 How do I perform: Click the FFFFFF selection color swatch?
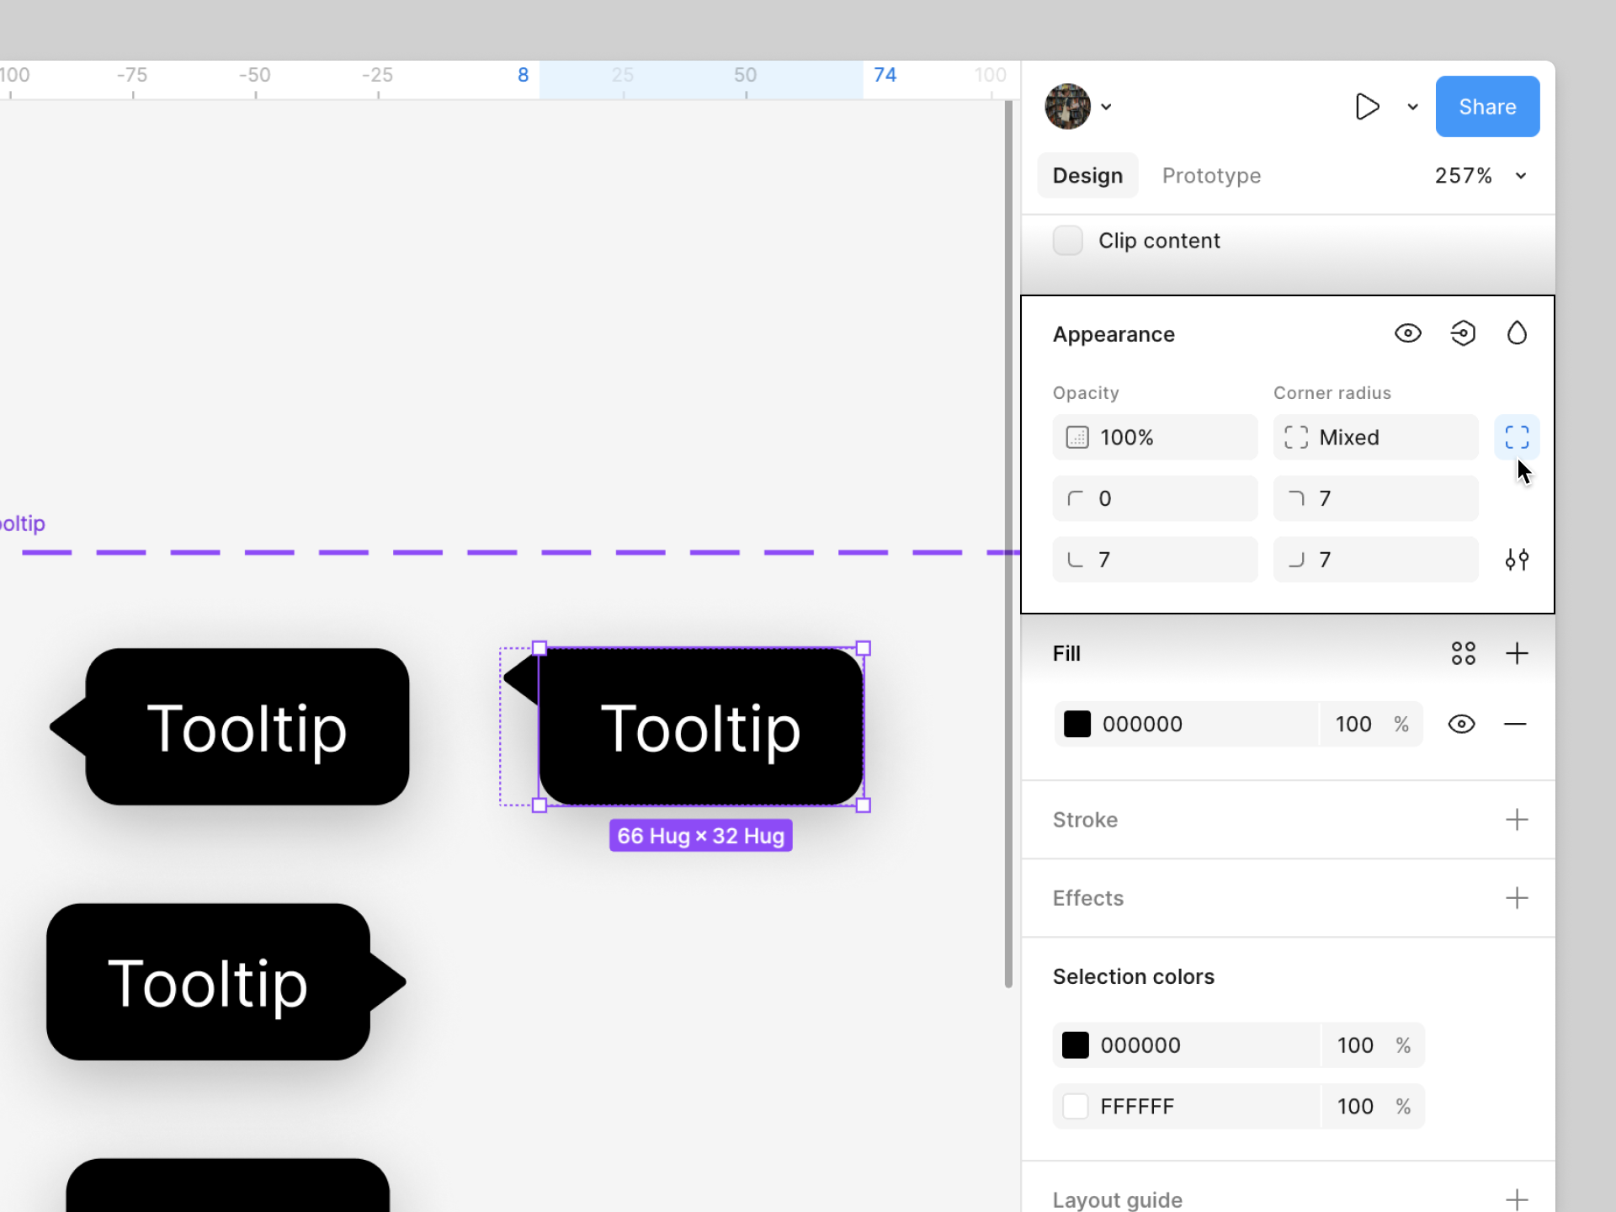click(x=1076, y=1106)
